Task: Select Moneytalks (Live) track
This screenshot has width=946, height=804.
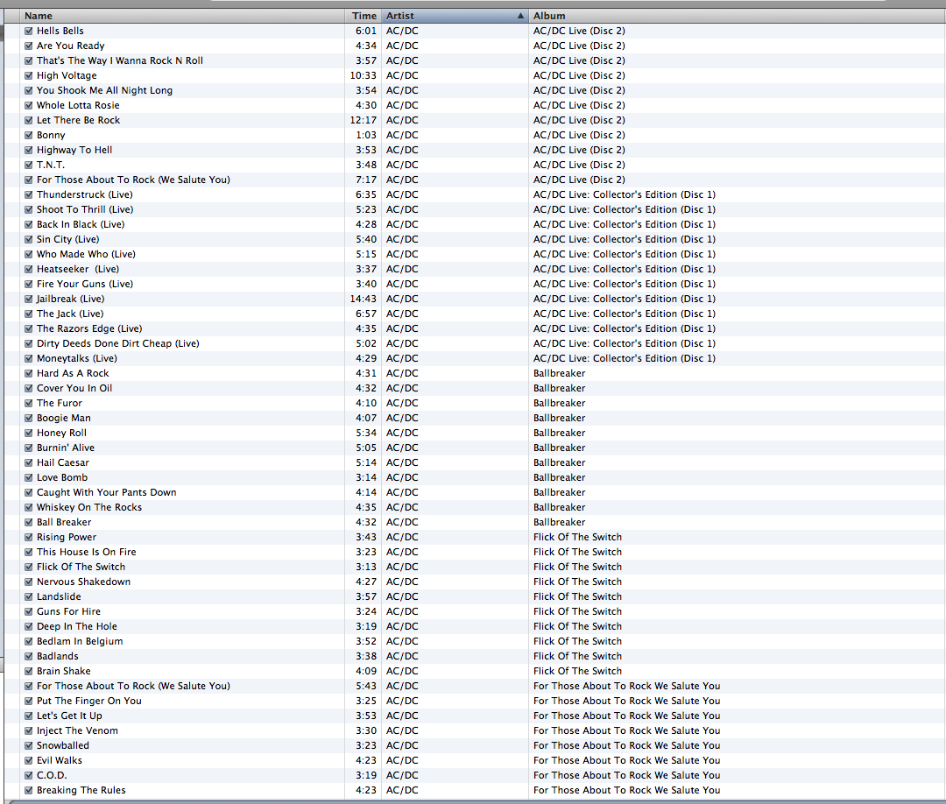Action: point(76,358)
